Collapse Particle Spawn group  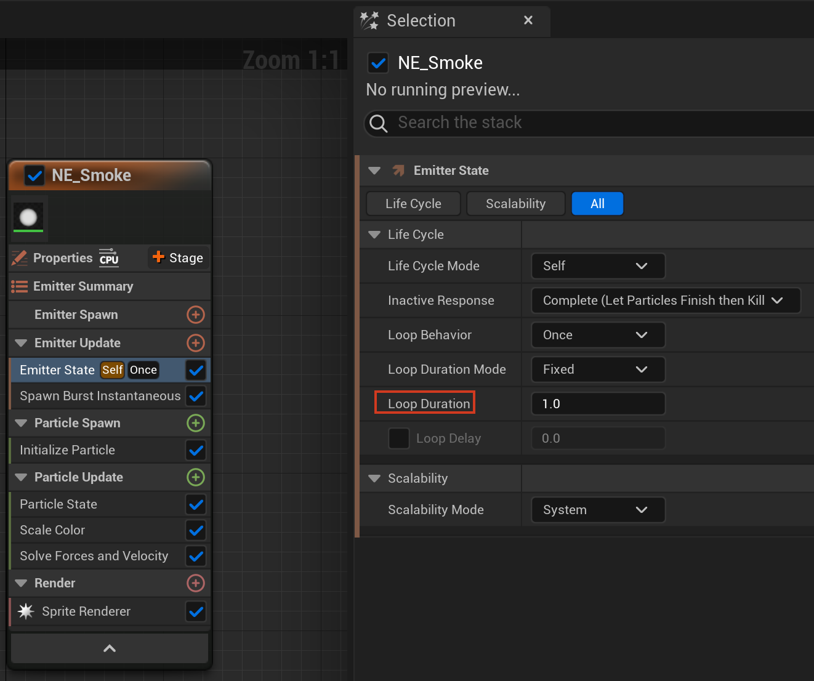(x=21, y=423)
